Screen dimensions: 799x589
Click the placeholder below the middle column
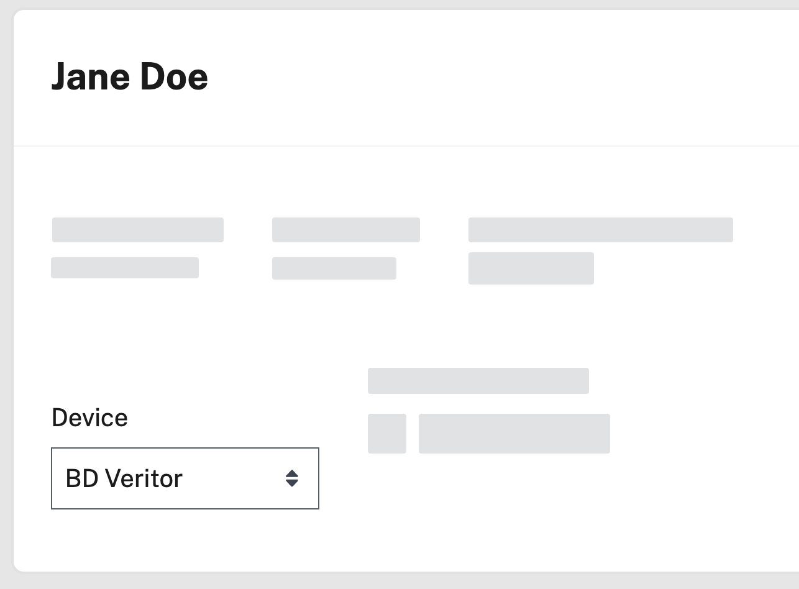coord(334,267)
